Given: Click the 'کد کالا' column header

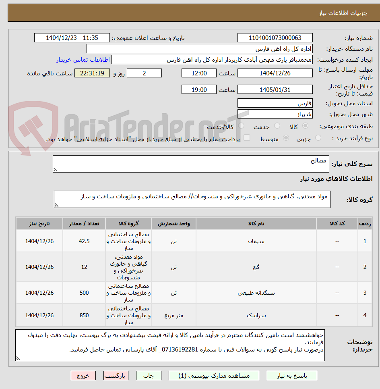Looking at the screenshot, I should (x=337, y=224).
